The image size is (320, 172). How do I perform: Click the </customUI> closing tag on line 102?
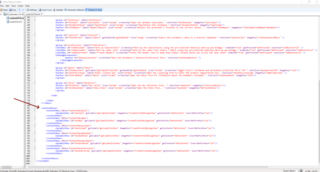pos(43,161)
